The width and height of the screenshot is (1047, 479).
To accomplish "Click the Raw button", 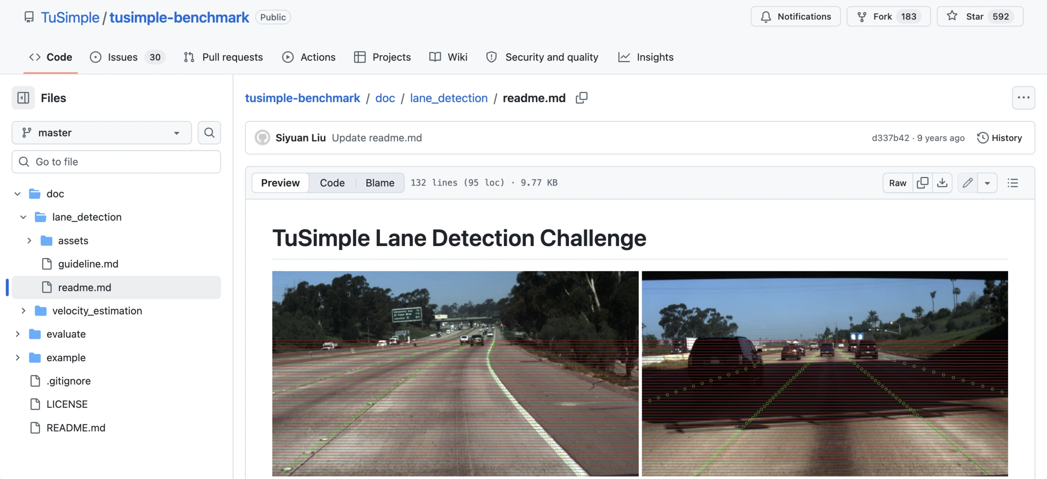I will tap(898, 183).
